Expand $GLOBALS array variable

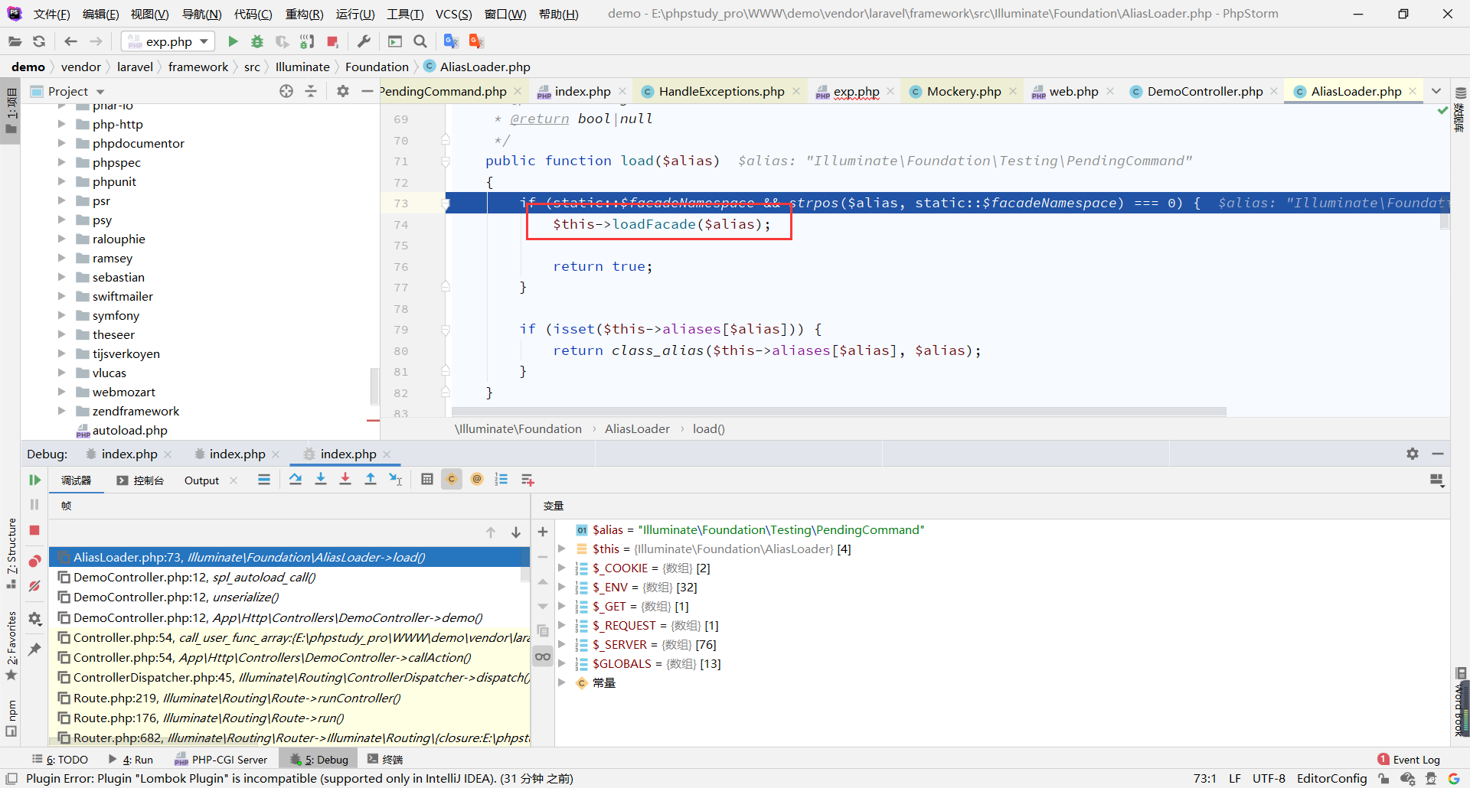[561, 663]
